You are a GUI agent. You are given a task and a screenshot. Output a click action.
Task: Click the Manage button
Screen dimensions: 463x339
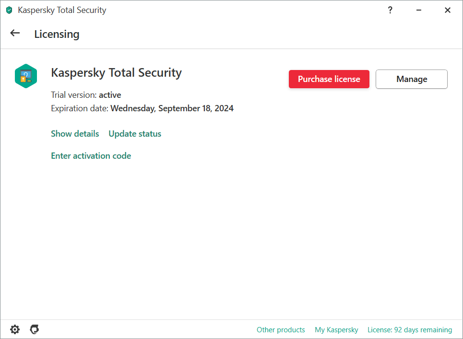pos(411,79)
